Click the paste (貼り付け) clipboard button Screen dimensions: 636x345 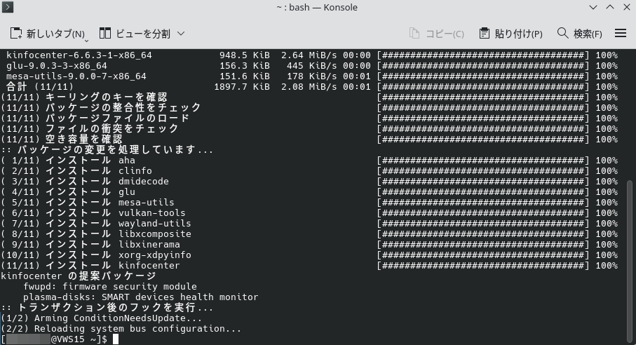pos(510,34)
